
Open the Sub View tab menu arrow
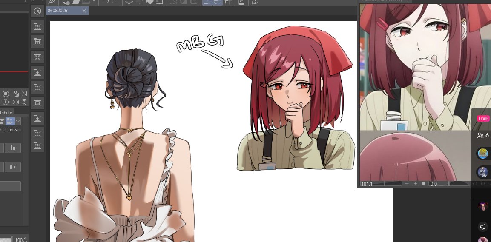click(x=408, y=0)
